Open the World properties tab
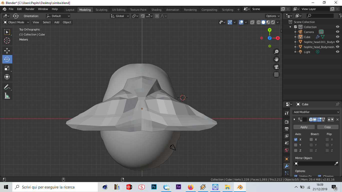342x192 pixels. pyautogui.click(x=287, y=150)
